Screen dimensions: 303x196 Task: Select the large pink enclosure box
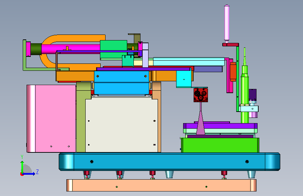(x=51, y=119)
